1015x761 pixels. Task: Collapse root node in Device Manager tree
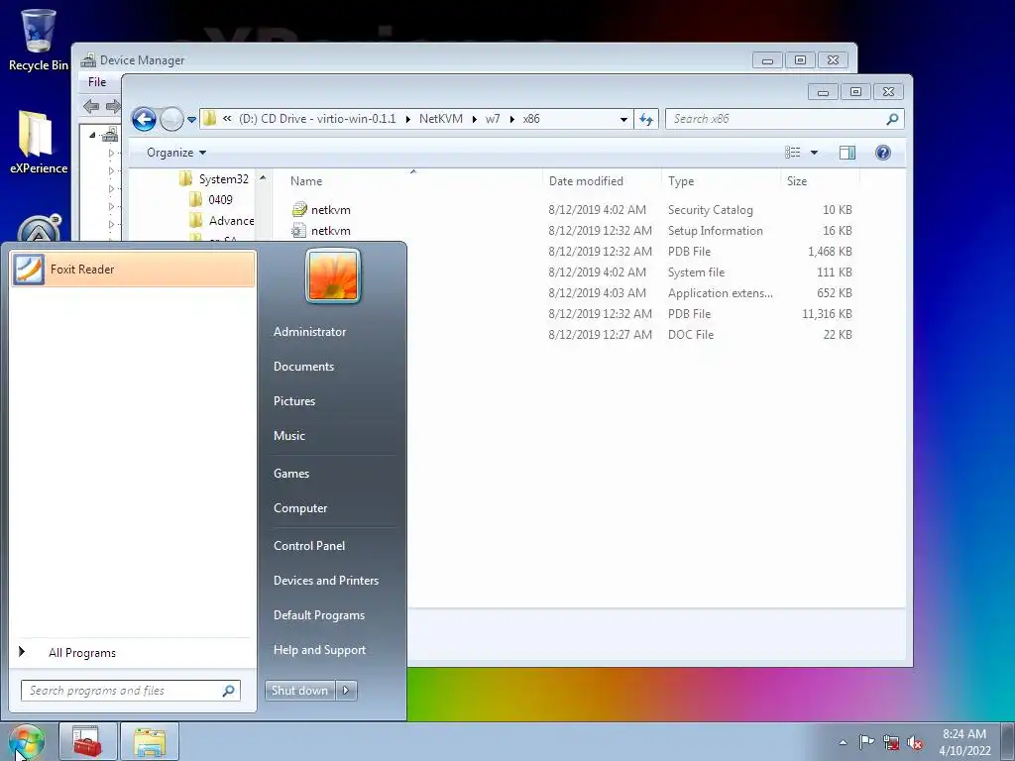92,135
